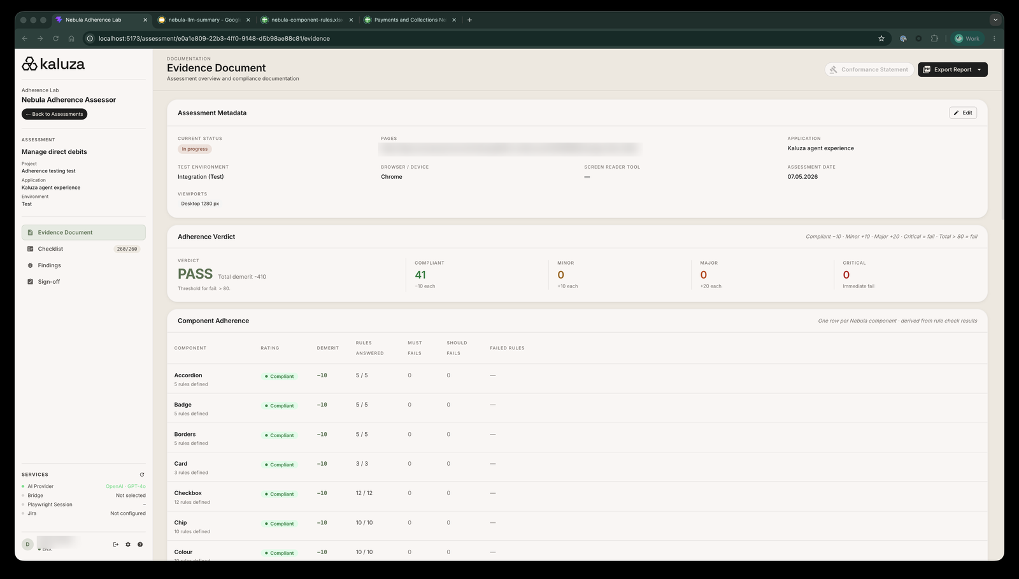Open the Work profile menu
Image resolution: width=1019 pixels, height=579 pixels.
(x=967, y=38)
